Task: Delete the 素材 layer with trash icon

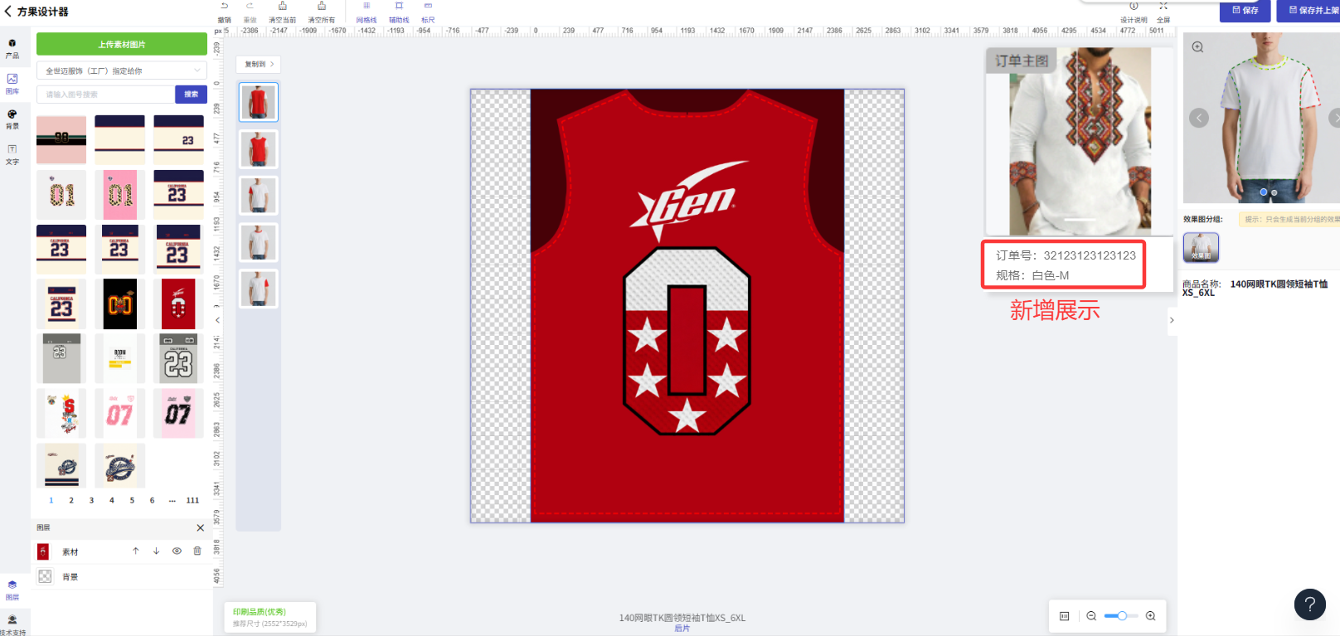Action: (x=197, y=551)
